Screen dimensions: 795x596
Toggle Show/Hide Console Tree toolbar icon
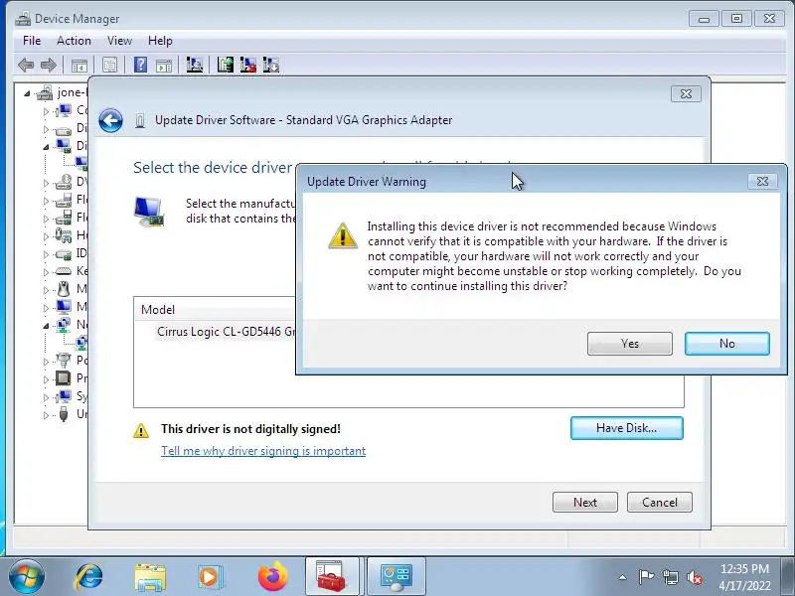pos(79,65)
